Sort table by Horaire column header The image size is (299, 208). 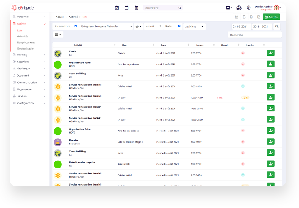199,45
